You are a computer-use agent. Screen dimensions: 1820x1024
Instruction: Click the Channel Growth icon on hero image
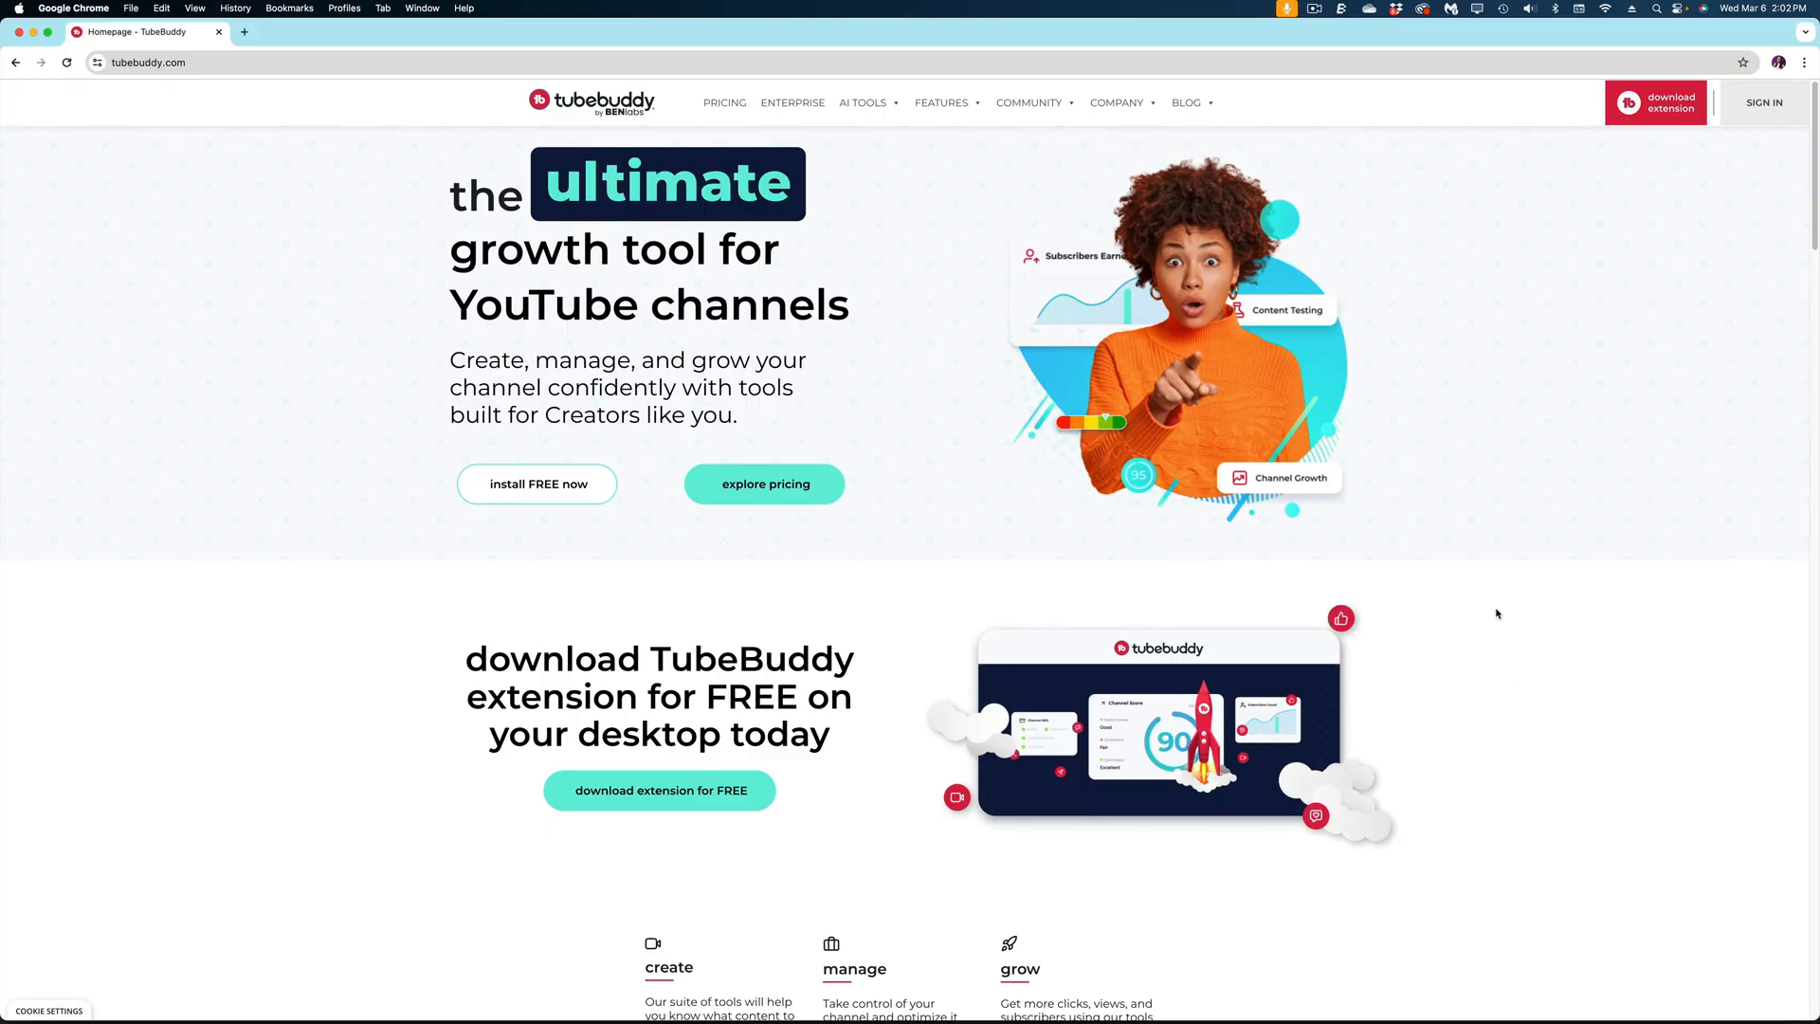coord(1239,476)
